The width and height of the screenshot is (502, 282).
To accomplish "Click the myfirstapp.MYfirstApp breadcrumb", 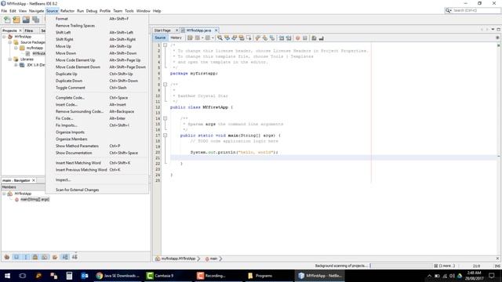I will pyautogui.click(x=178, y=258).
